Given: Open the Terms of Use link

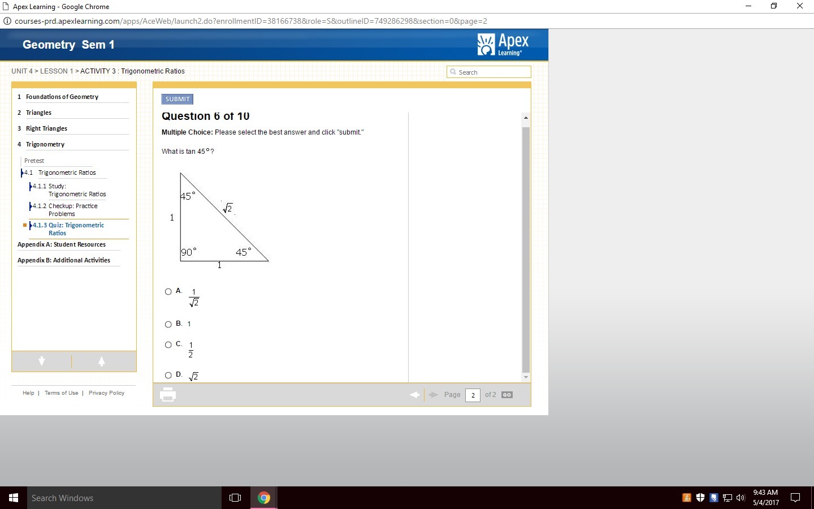Looking at the screenshot, I should tap(62, 393).
